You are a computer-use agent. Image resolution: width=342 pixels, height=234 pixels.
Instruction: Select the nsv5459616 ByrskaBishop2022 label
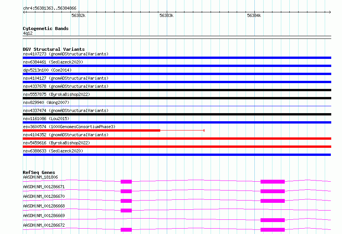pos(56,143)
